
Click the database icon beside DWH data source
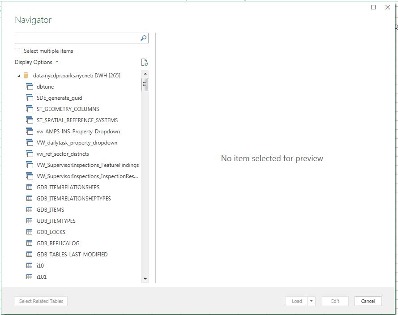(x=26, y=76)
